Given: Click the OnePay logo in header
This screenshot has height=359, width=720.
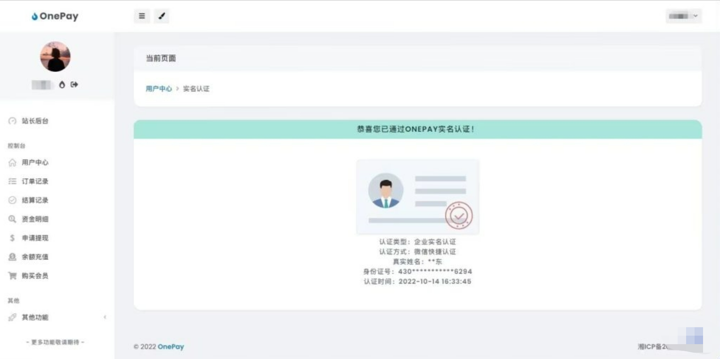Looking at the screenshot, I should (x=55, y=16).
